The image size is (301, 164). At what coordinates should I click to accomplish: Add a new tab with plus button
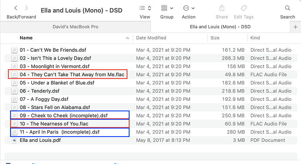click(295, 27)
